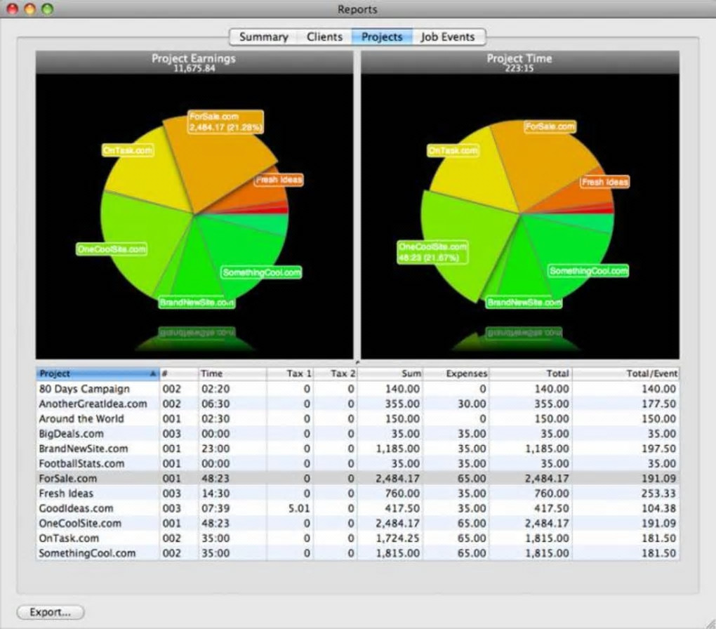Screen dimensions: 716x629
Task: Select Fresh Ideas in the project table
Action: [357, 494]
